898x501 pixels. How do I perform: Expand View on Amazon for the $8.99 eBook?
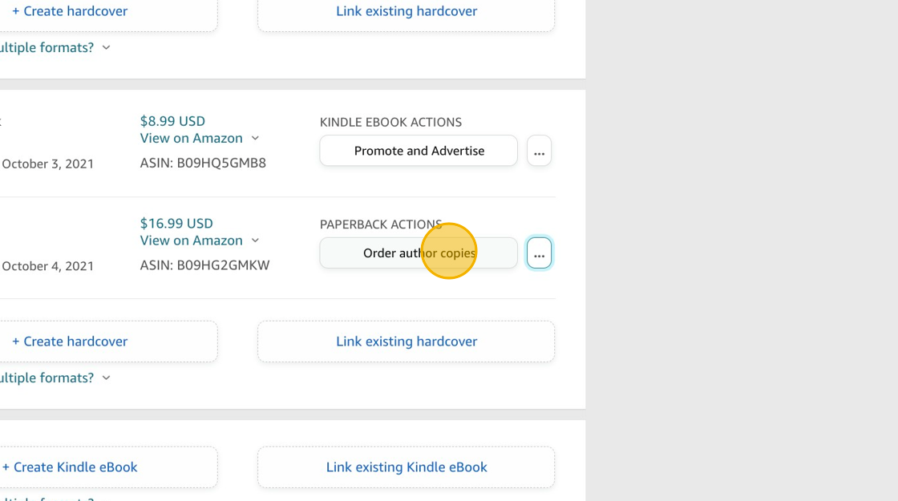(256, 139)
